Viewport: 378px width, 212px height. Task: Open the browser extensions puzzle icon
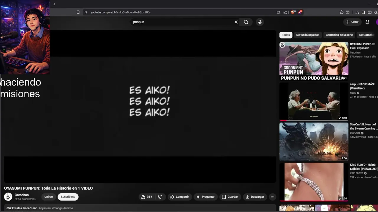pyautogui.click(x=341, y=12)
